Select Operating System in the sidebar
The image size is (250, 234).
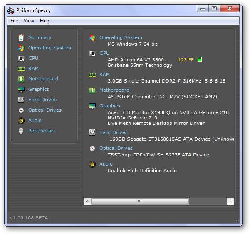point(50,48)
